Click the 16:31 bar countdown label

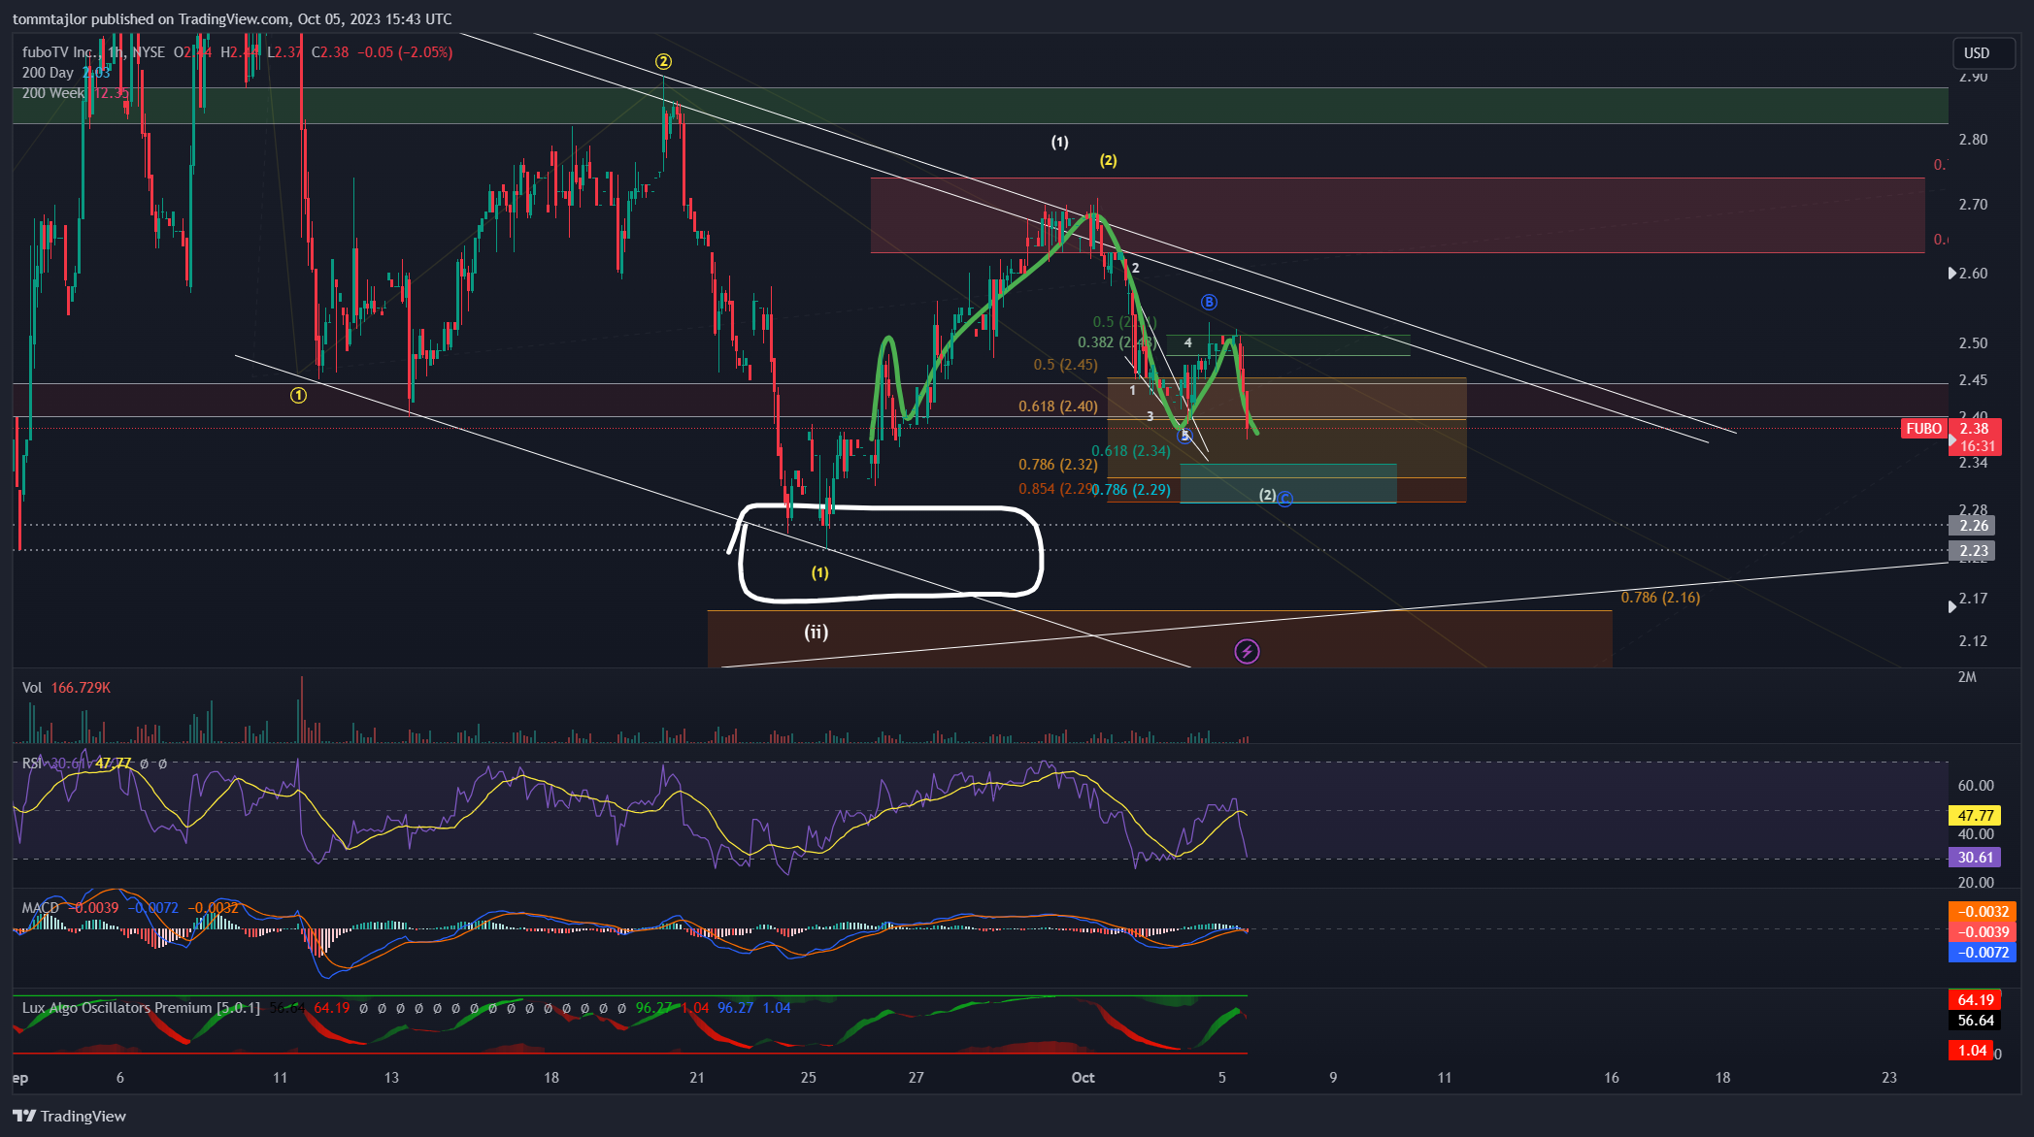click(1977, 446)
